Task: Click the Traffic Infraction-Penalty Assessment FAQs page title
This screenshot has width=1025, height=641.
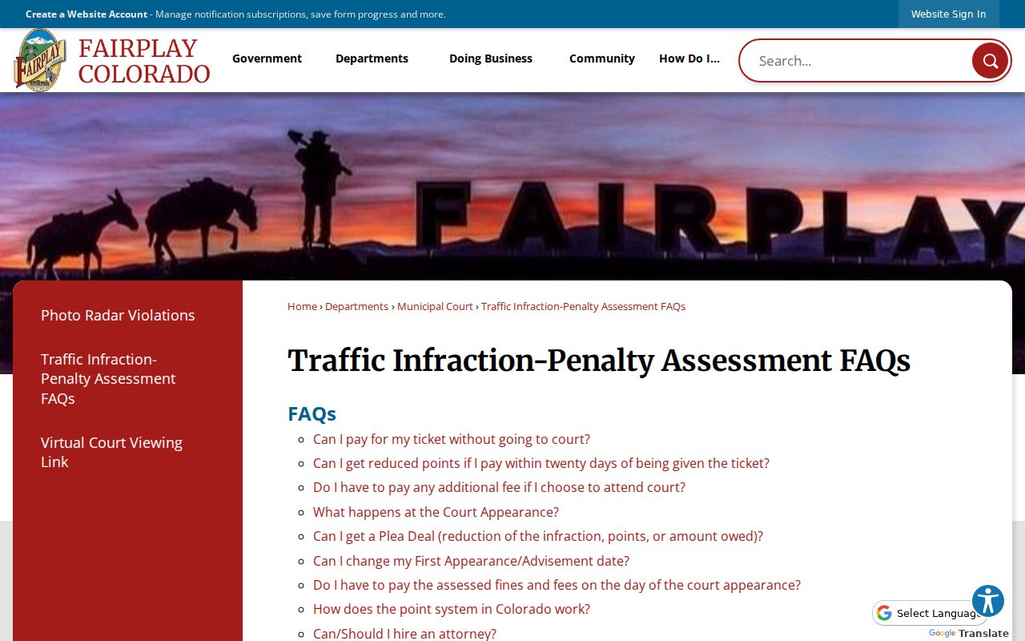Action: pyautogui.click(x=599, y=361)
